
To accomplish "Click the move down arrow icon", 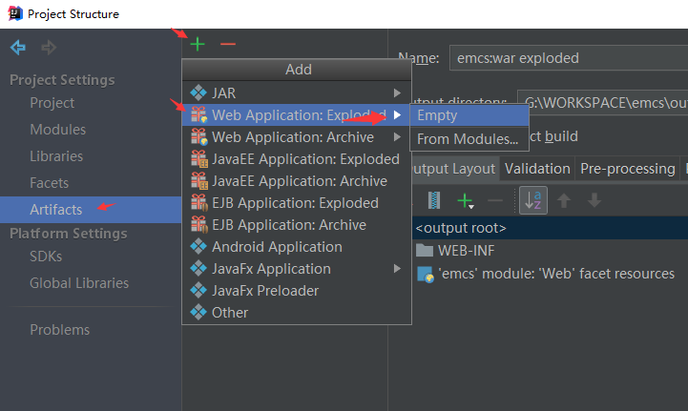I will [594, 200].
